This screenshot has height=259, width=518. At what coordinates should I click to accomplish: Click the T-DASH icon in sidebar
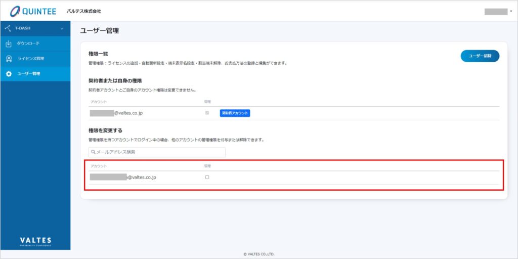click(8, 28)
